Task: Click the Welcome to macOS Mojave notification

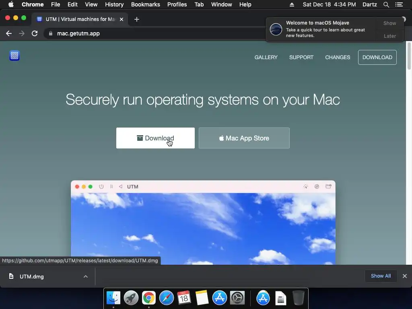Action: click(321, 29)
